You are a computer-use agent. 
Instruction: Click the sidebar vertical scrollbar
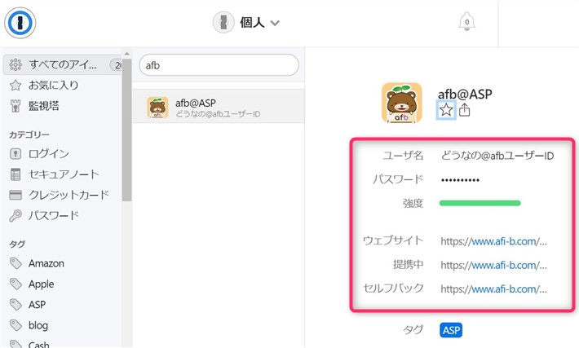point(126,130)
